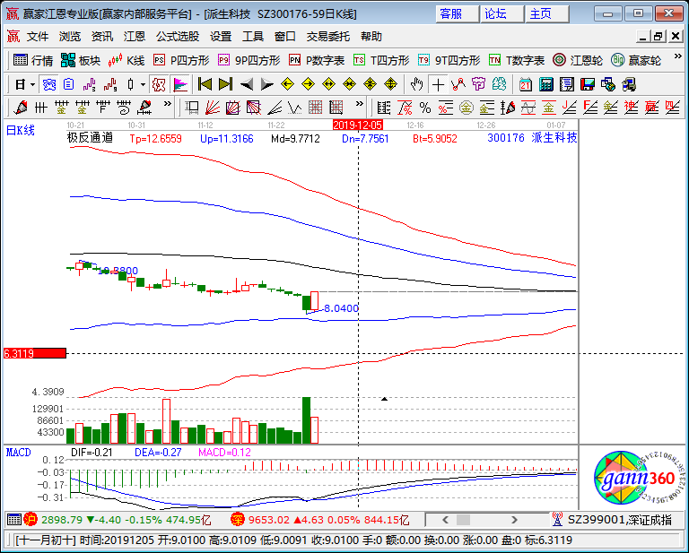Open the calendar 21 icon
689x553 pixels.
(525, 84)
